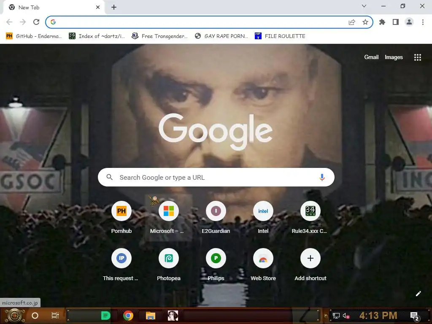Open File Explorer from the taskbar
Screen dimensions: 432x324
pyautogui.click(x=151, y=316)
